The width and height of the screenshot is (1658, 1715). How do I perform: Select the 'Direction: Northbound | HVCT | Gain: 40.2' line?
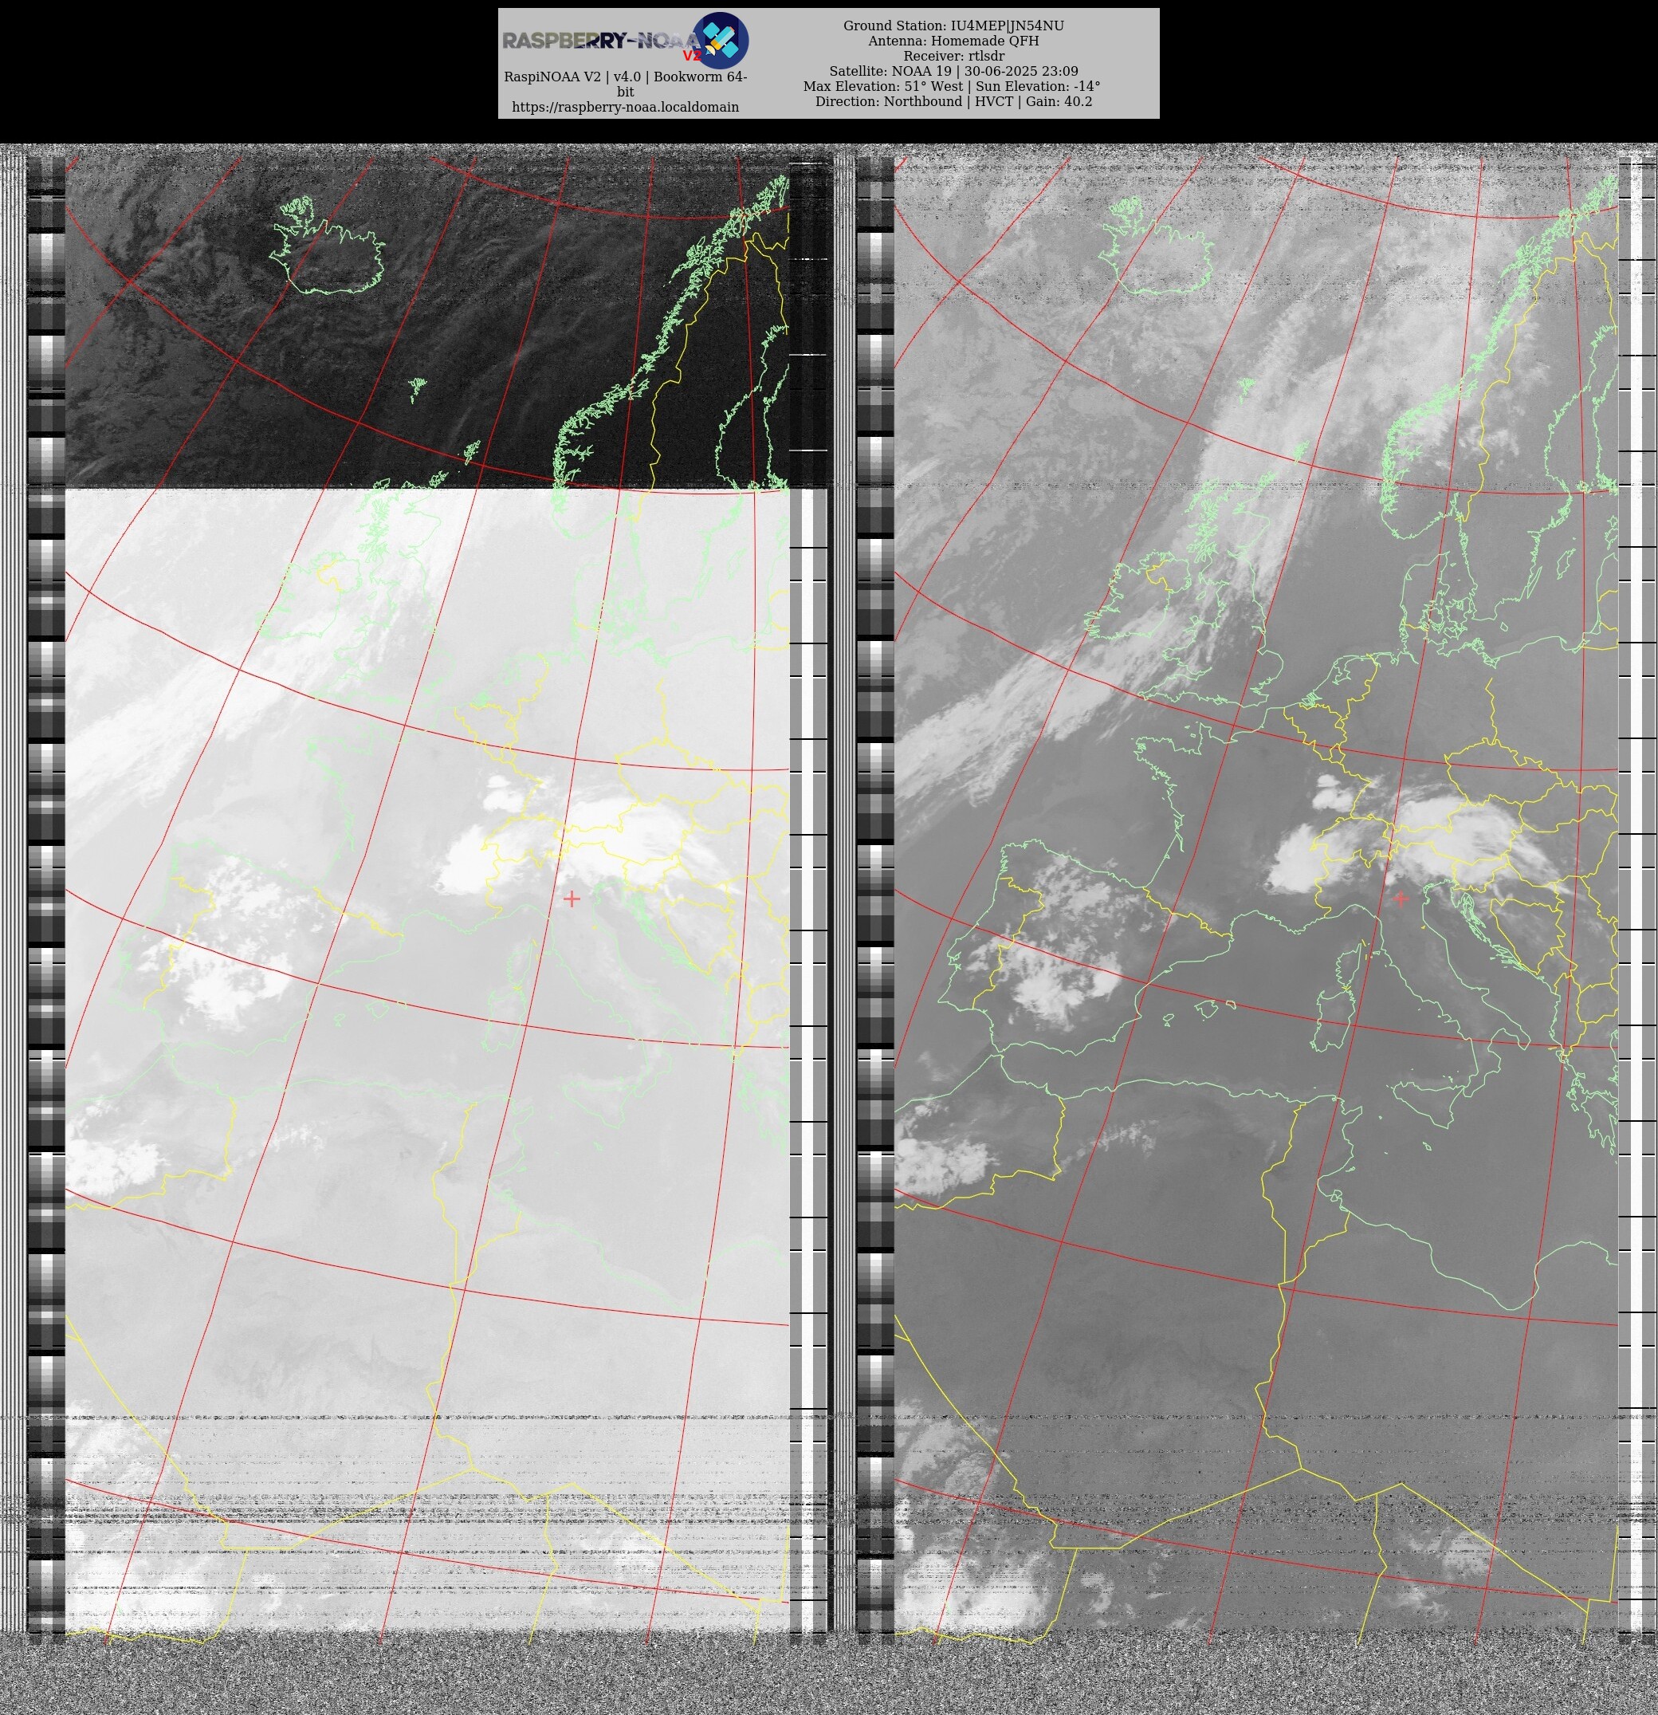click(x=953, y=101)
